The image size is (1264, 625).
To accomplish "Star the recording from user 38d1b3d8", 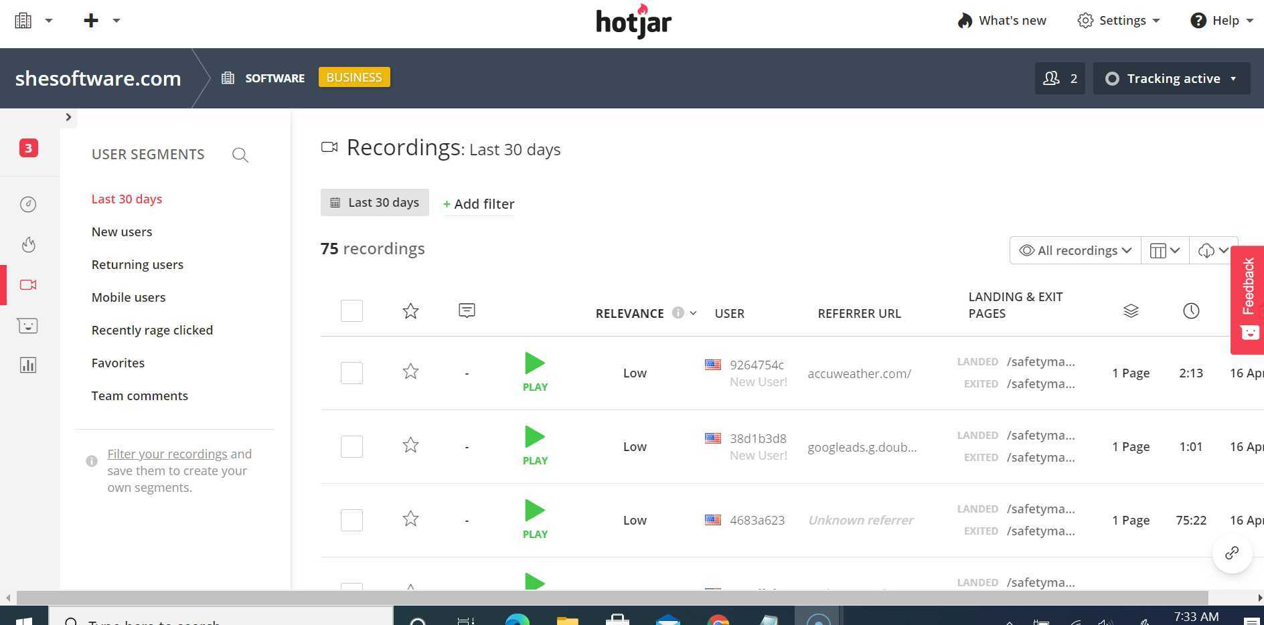I will 410,446.
